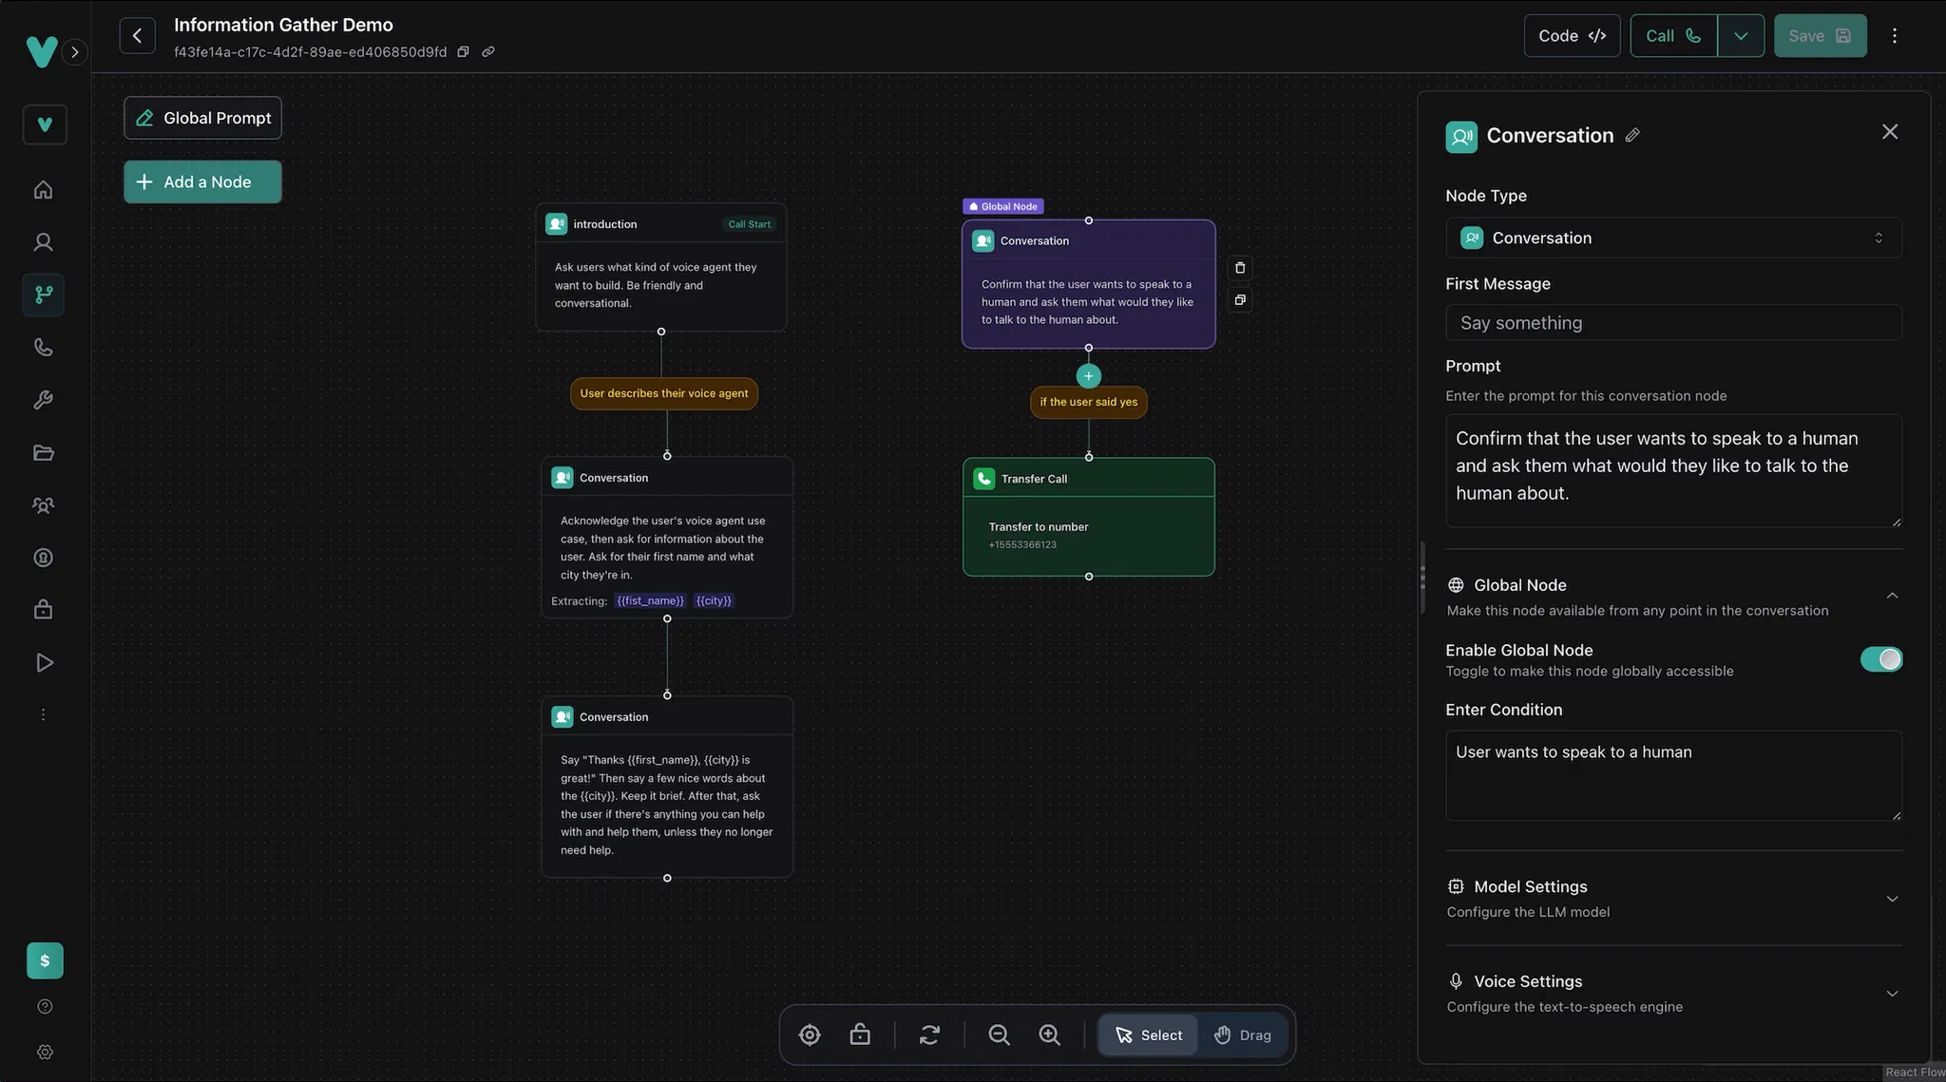Click Add a Node

202,181
